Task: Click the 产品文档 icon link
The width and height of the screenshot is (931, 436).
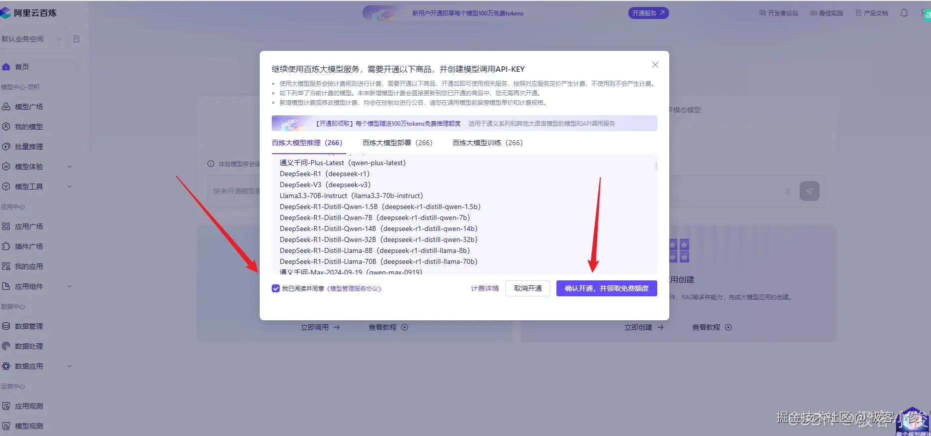Action: click(x=859, y=13)
